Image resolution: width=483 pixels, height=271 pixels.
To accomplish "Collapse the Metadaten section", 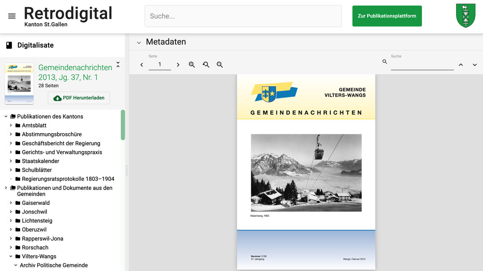I will 139,42.
